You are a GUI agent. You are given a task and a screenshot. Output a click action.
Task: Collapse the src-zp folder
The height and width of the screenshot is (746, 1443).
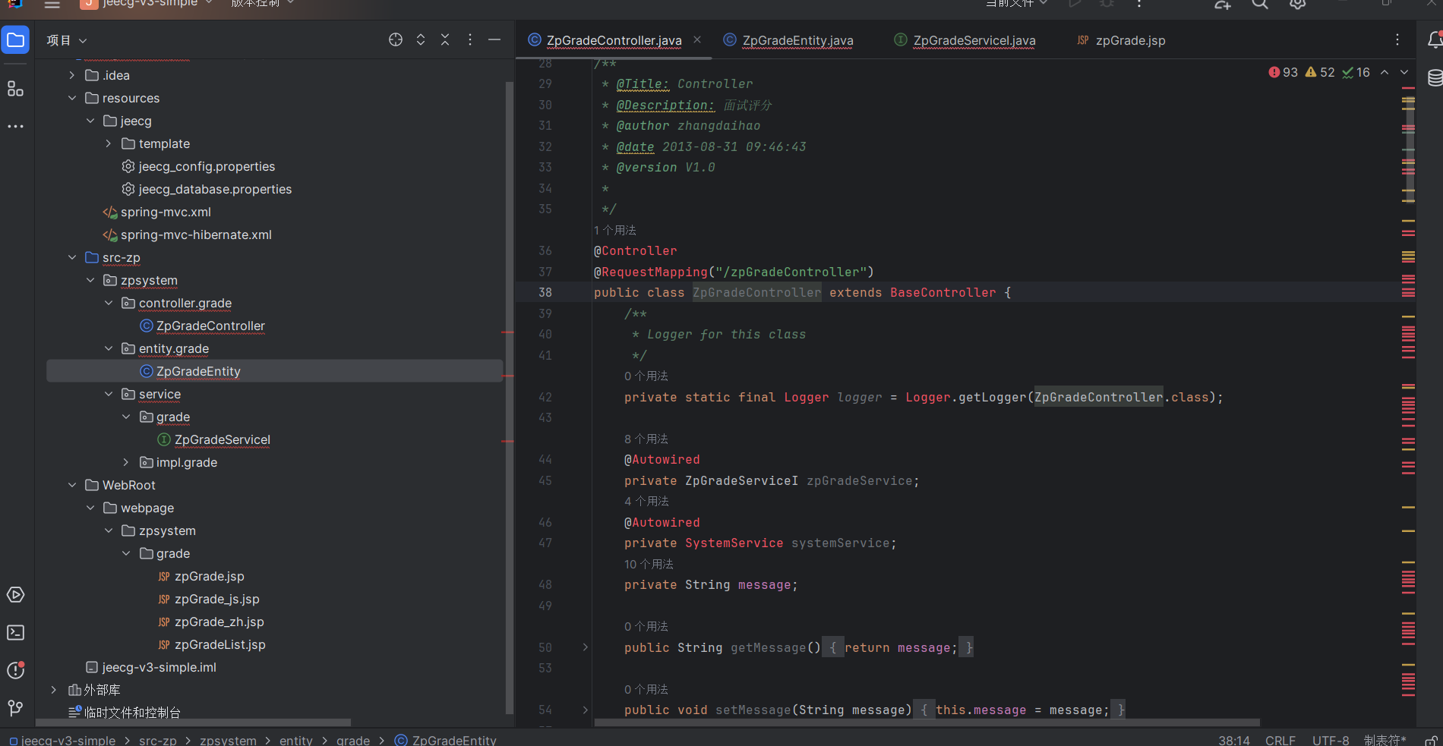(x=72, y=257)
